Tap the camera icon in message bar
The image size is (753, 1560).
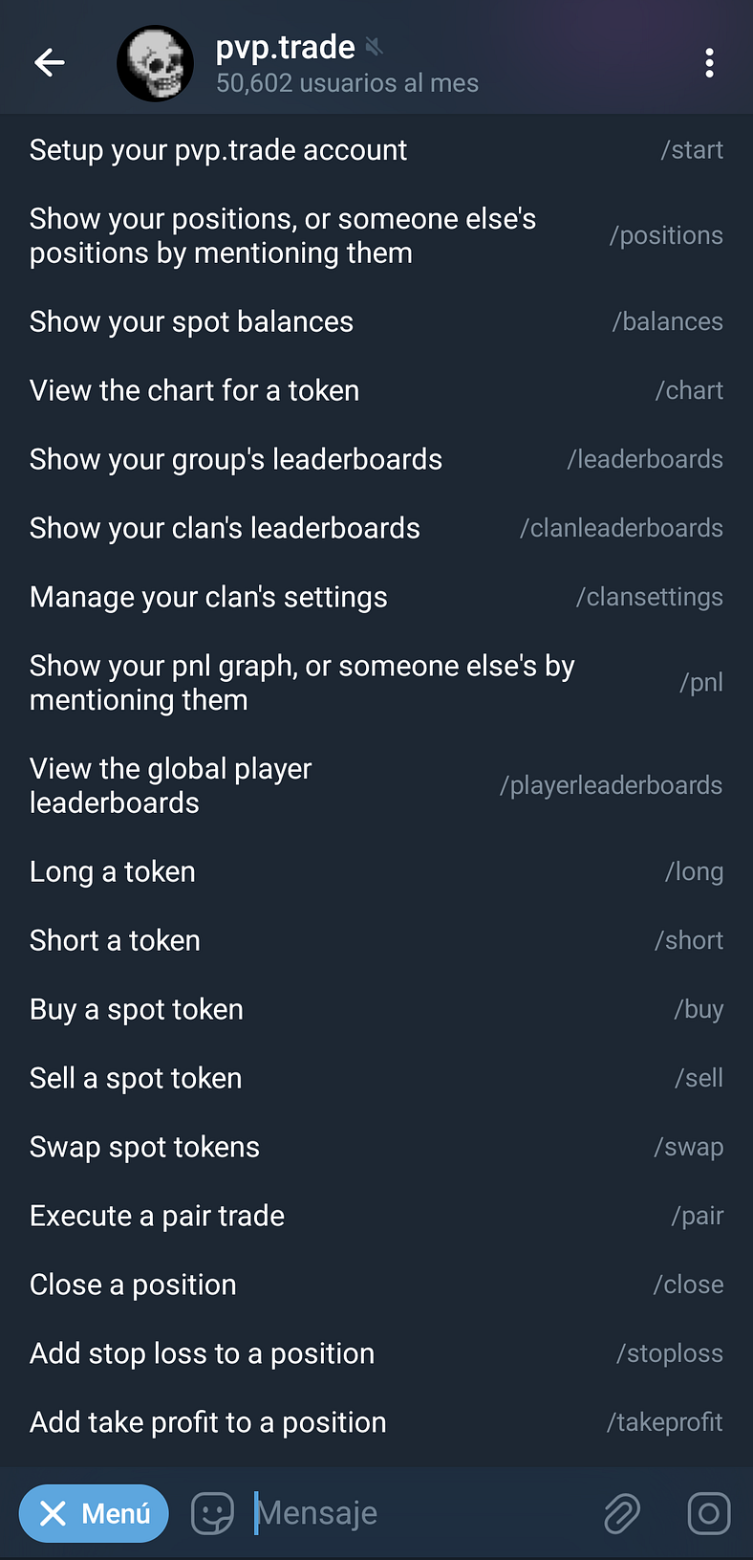point(709,1513)
